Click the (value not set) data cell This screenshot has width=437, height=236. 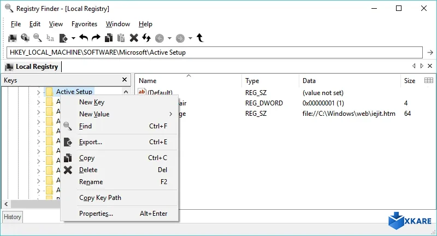(323, 93)
